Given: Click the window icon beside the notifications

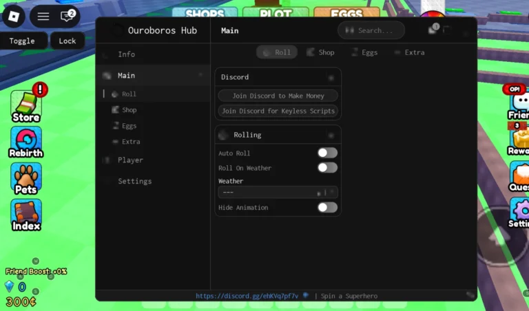Looking at the screenshot, I should (x=447, y=30).
